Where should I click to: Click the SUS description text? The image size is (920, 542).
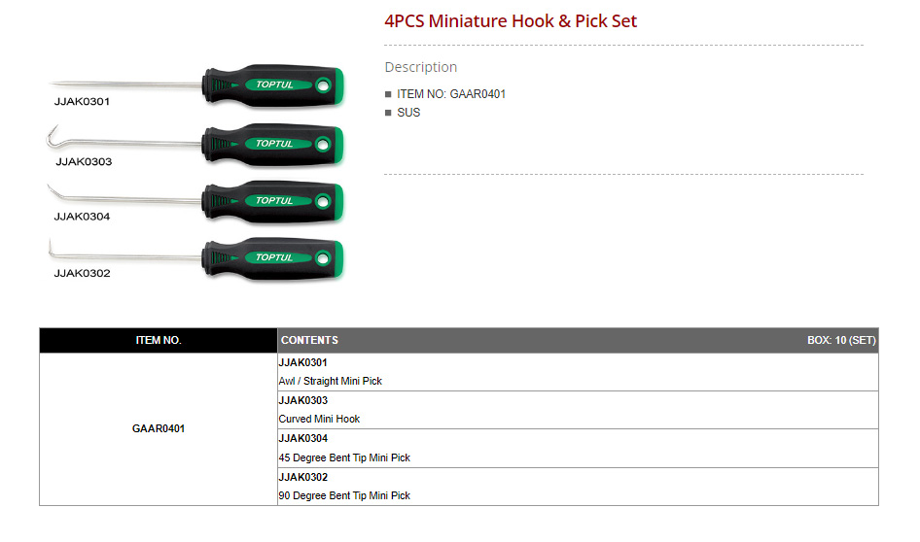408,113
